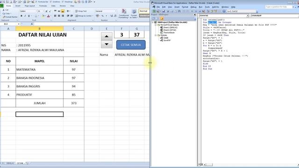
Task: Click the VBA Help question mark icon
Action: (x=224, y=11)
